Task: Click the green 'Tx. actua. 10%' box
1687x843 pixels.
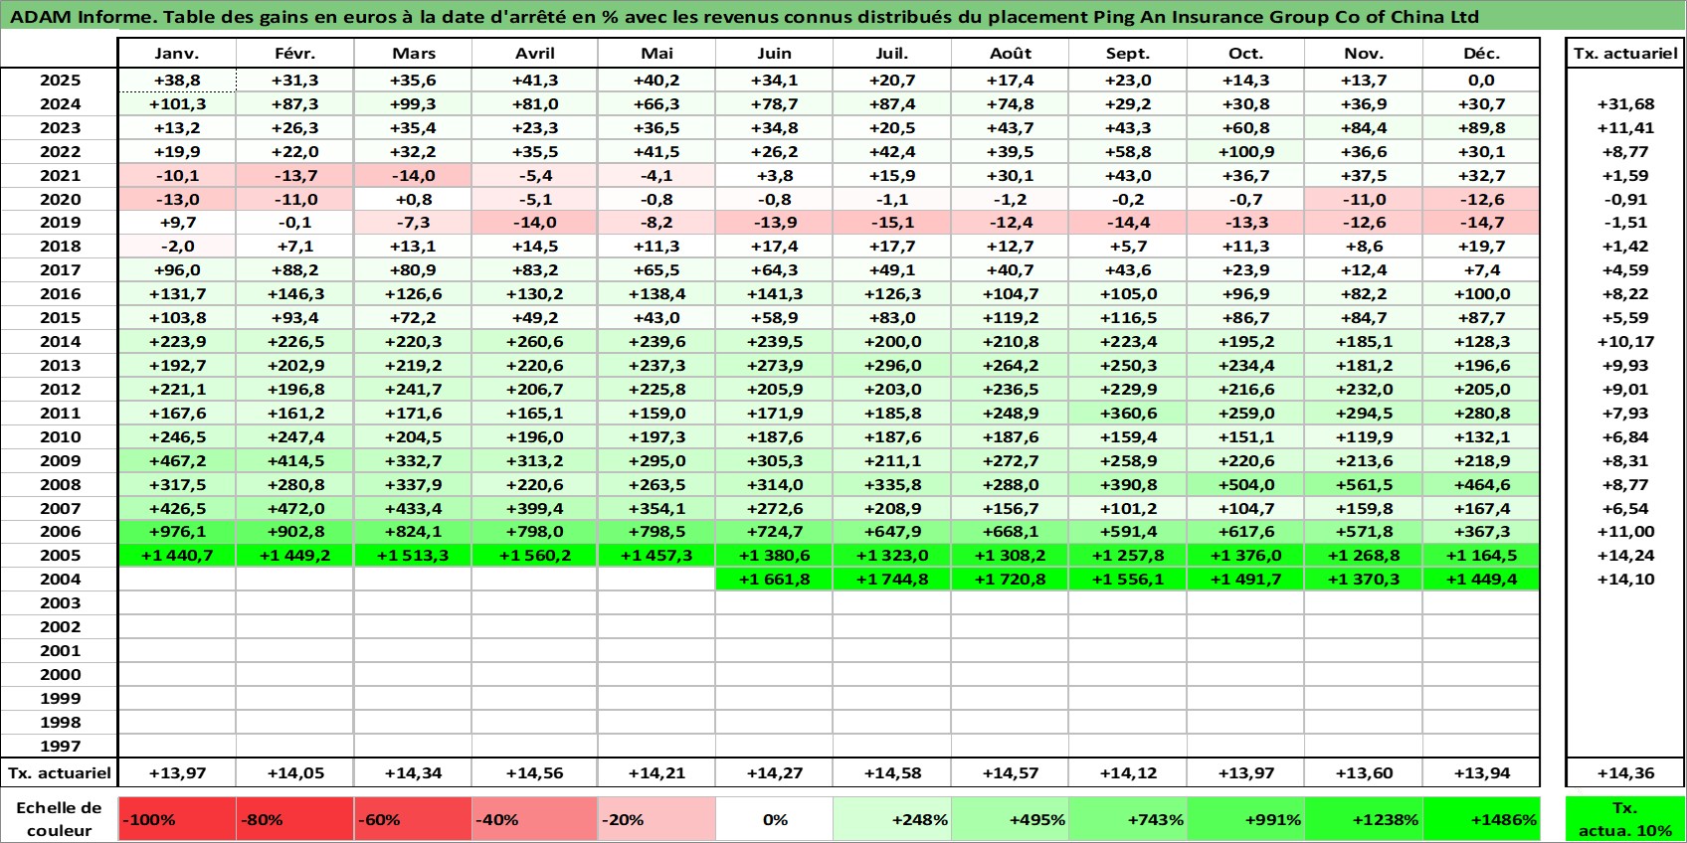Action: 1625,819
